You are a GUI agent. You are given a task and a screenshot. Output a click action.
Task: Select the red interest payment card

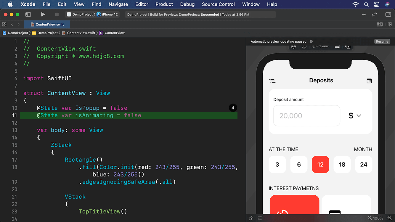(294, 204)
